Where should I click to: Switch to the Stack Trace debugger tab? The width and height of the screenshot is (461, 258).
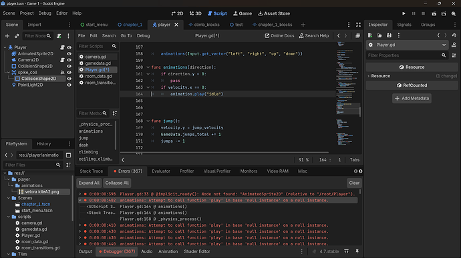[x=92, y=171]
